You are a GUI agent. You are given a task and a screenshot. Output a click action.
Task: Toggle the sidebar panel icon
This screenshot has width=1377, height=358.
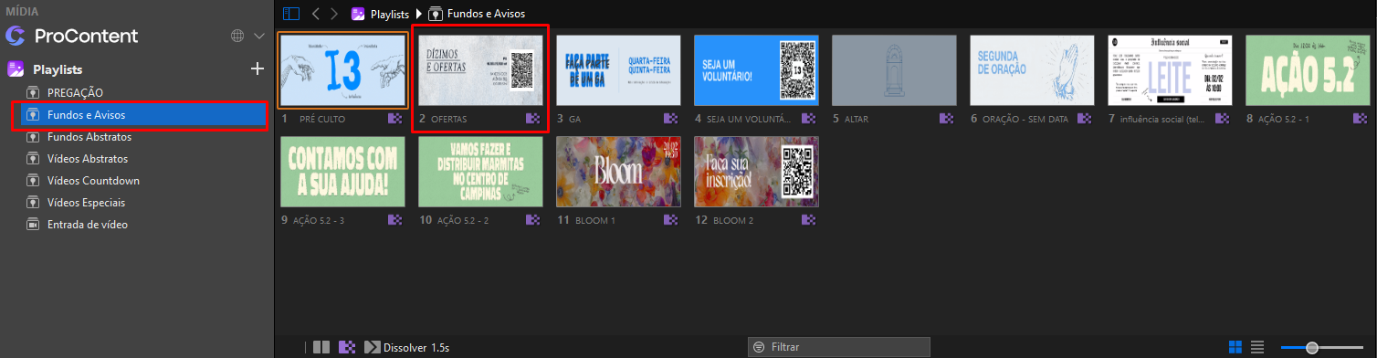pos(291,14)
